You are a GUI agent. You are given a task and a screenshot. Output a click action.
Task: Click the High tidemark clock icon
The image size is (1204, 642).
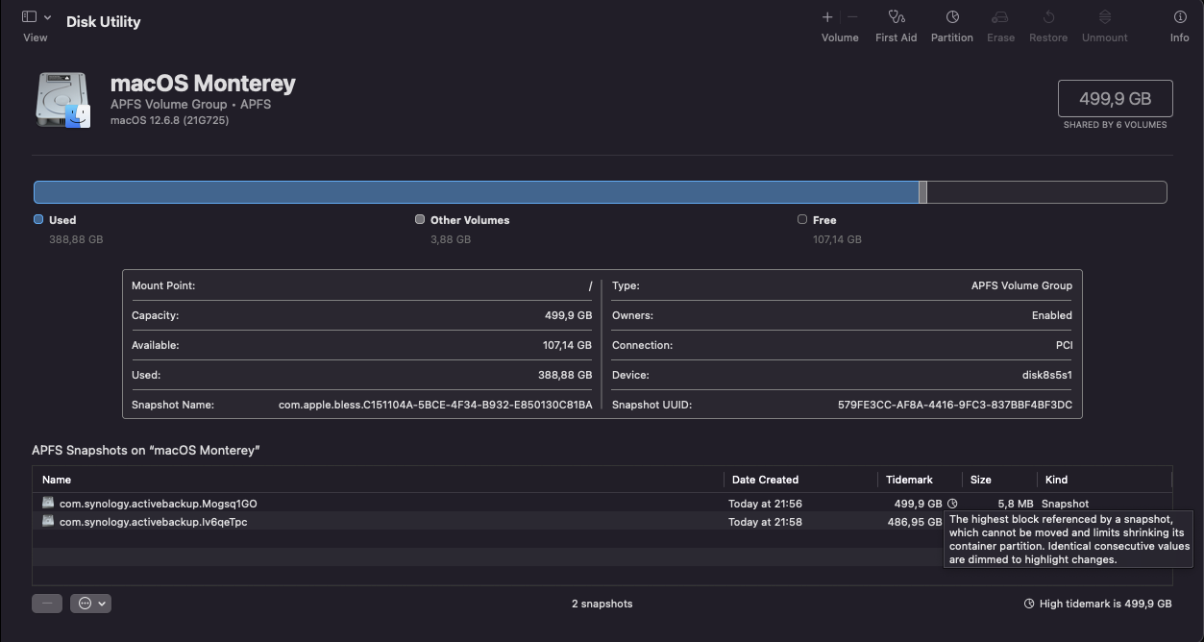(1029, 604)
